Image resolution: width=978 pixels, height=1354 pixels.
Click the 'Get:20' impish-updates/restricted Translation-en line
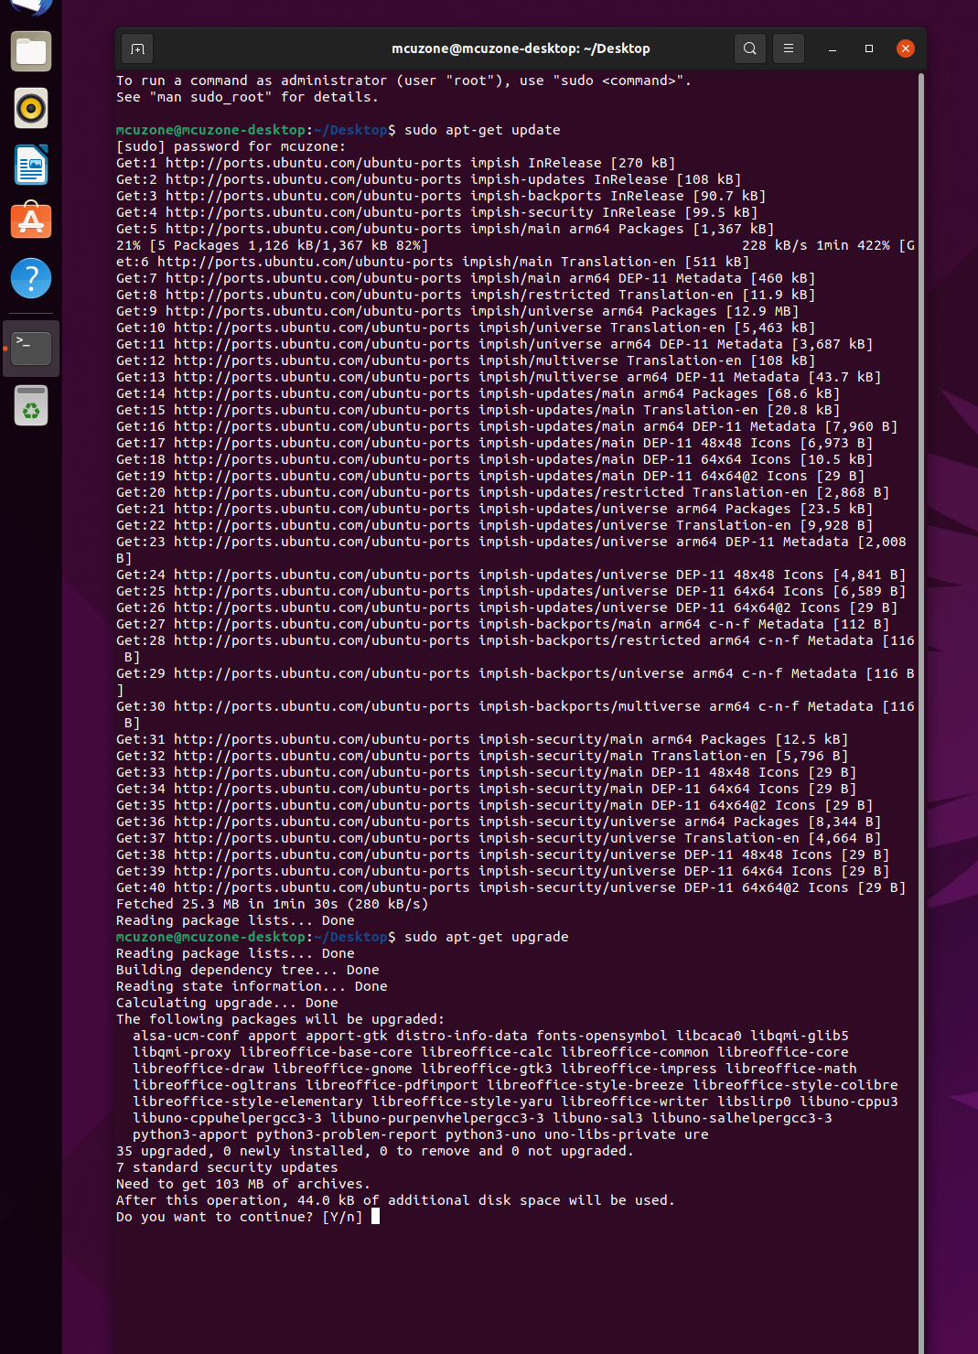[502, 492]
